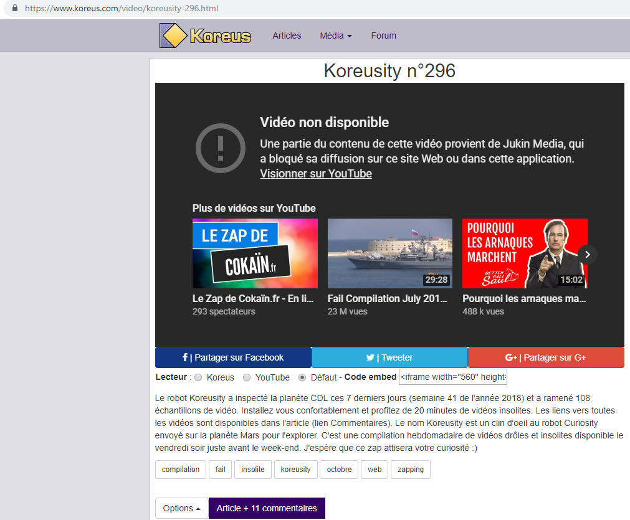Screen dimensions: 630x520
Task: Open Le Zap de Cokaïn video thumbnail
Action: click(x=255, y=253)
